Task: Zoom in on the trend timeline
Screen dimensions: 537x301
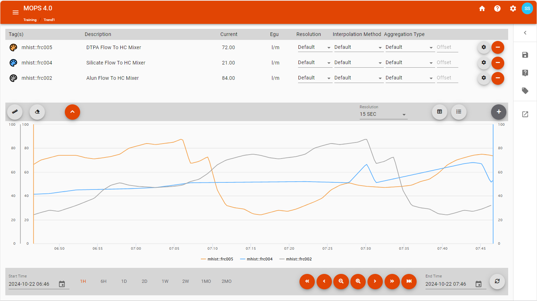Action: pyautogui.click(x=358, y=281)
